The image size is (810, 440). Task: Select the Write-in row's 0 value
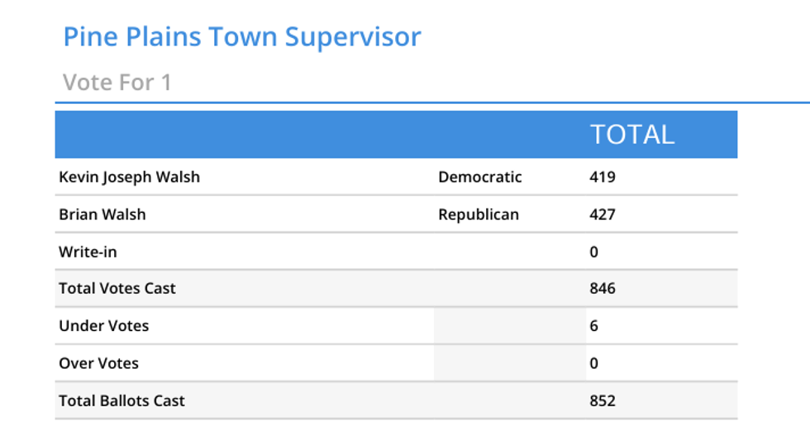(x=594, y=252)
